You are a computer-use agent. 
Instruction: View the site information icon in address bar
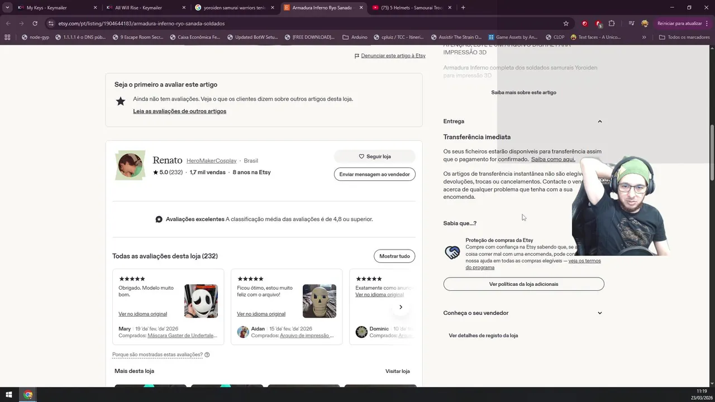click(51, 23)
